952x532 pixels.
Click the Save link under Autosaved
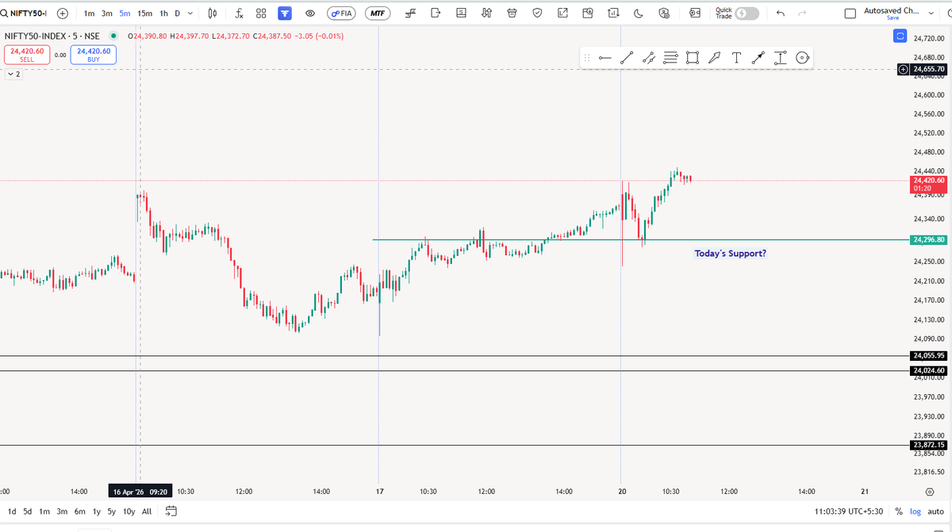point(893,17)
